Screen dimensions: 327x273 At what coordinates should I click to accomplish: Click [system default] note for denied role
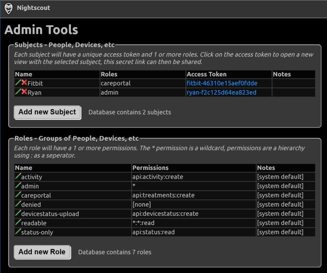click(280, 204)
